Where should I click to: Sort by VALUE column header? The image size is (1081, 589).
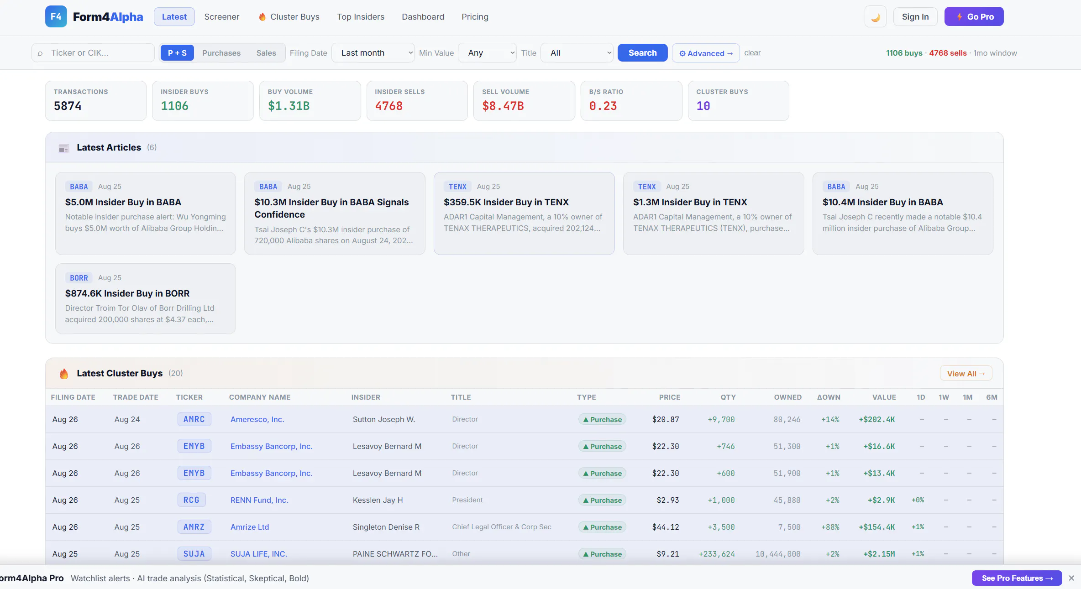pos(884,397)
